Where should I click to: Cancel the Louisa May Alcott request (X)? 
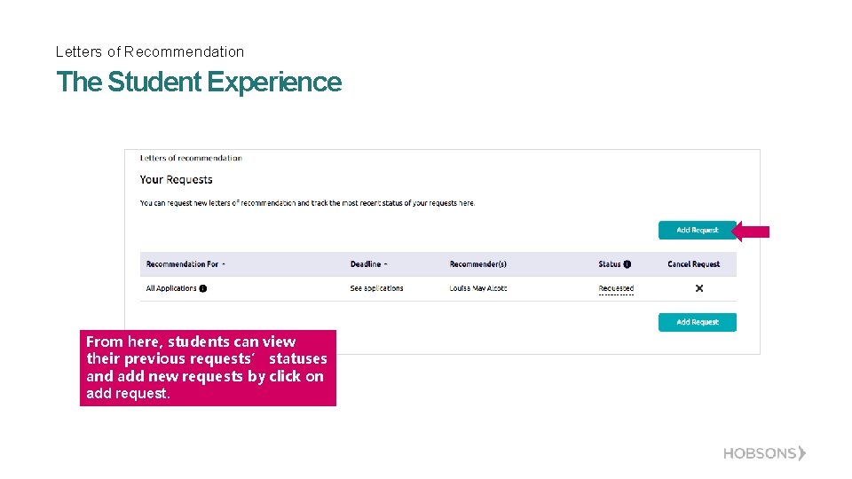698,288
